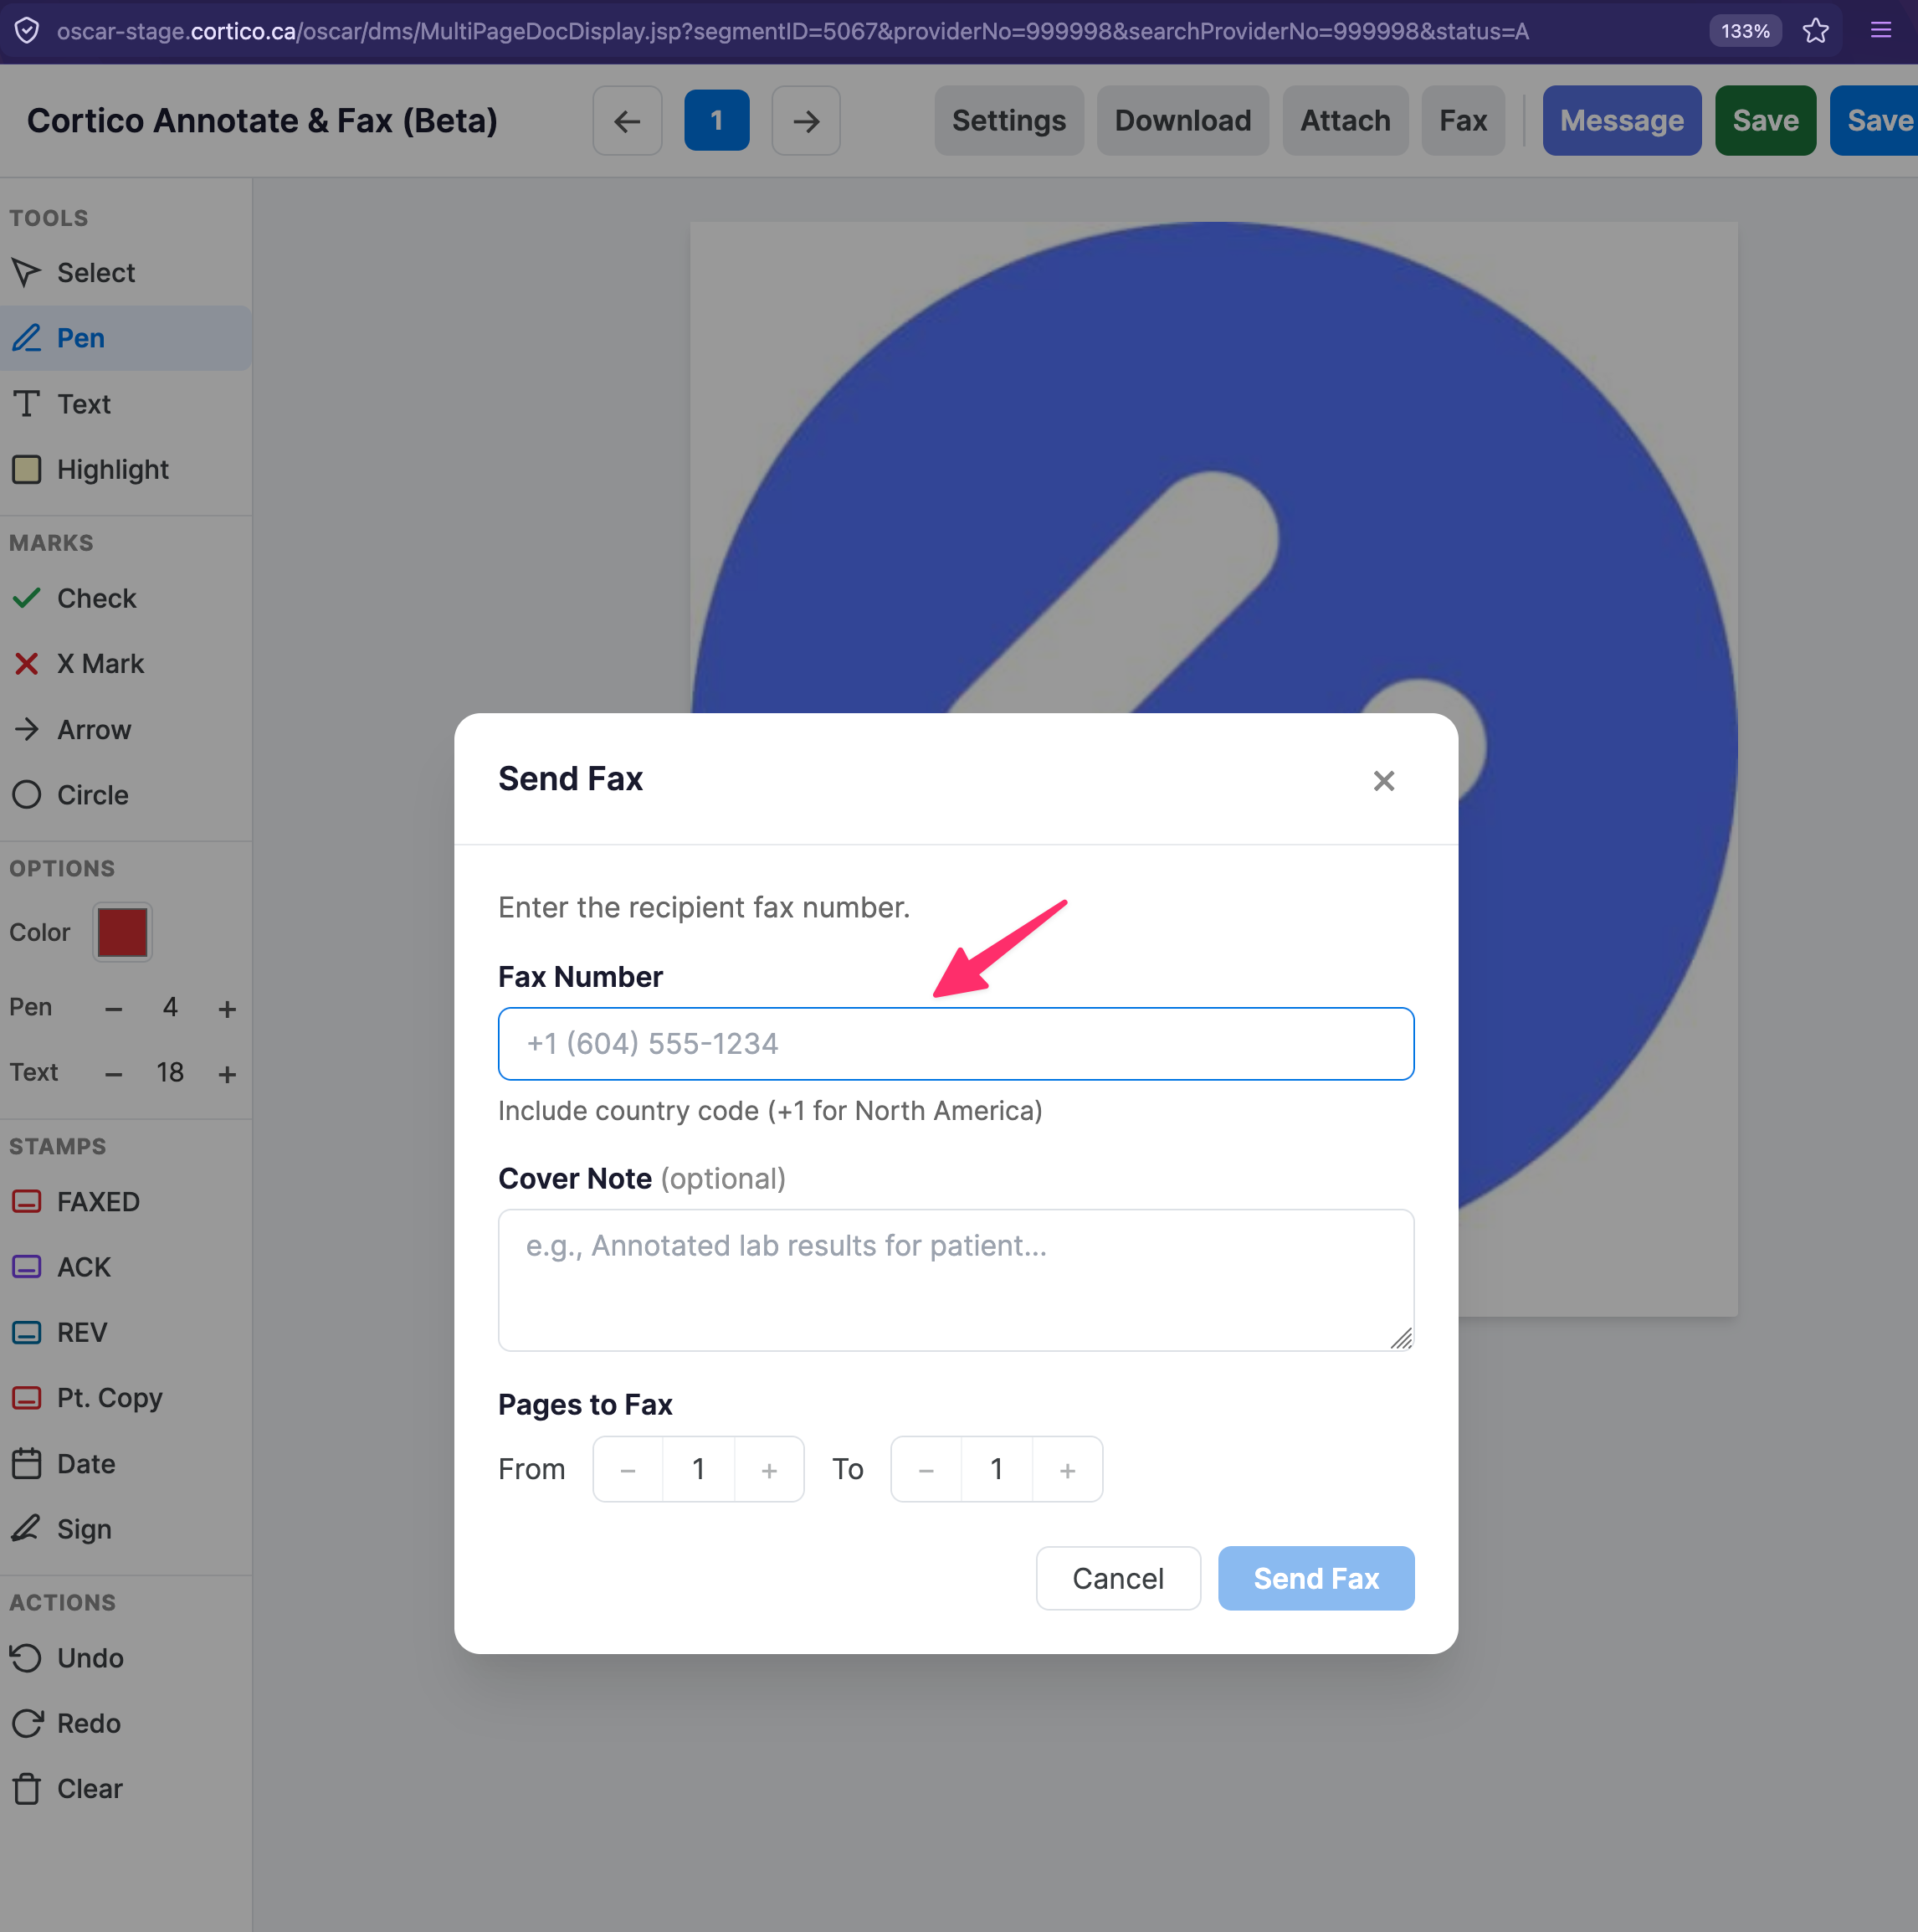The image size is (1918, 1932).
Task: Decrease the To page number
Action: 926,1470
